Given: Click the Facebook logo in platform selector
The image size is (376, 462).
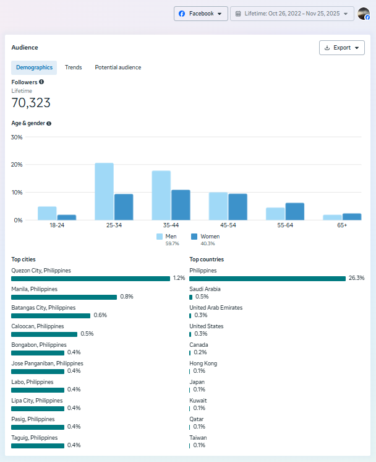Looking at the screenshot, I should pos(182,14).
